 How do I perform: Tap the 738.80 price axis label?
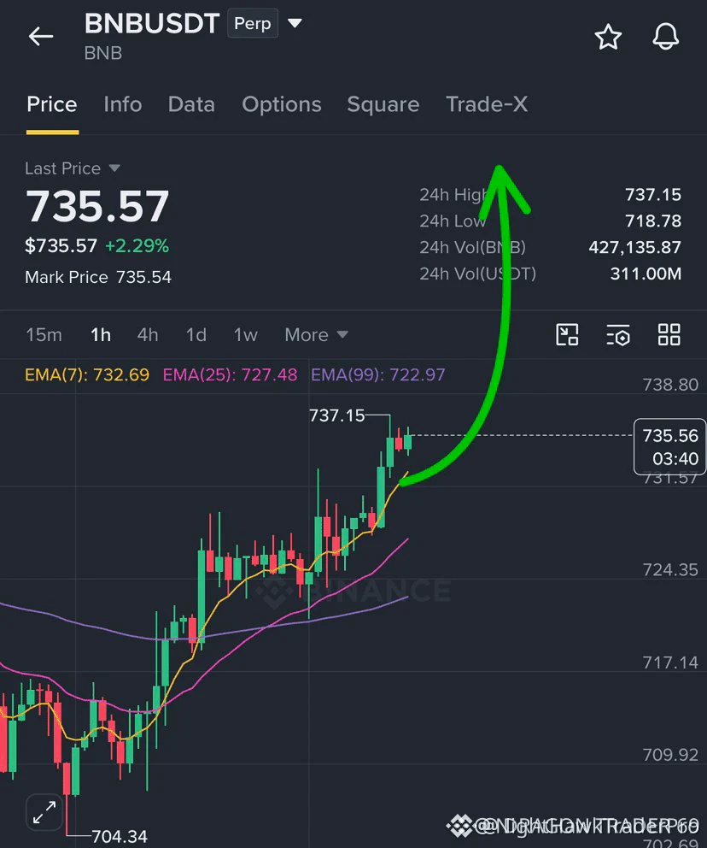[670, 385]
